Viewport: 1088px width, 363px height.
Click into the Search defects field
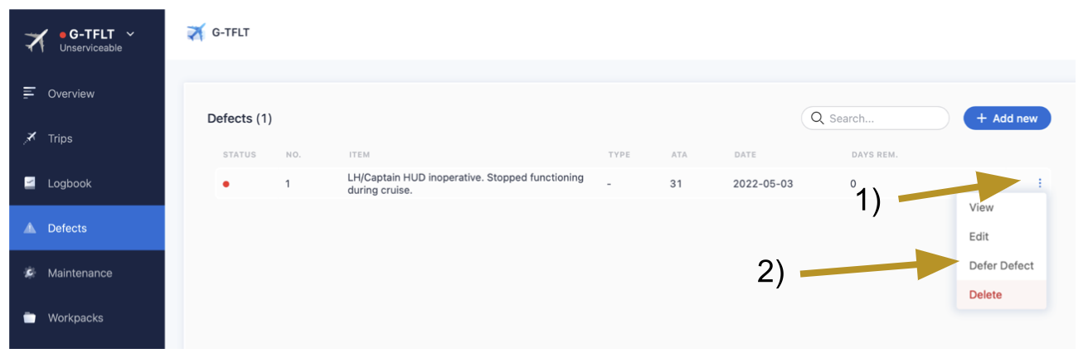tap(883, 119)
